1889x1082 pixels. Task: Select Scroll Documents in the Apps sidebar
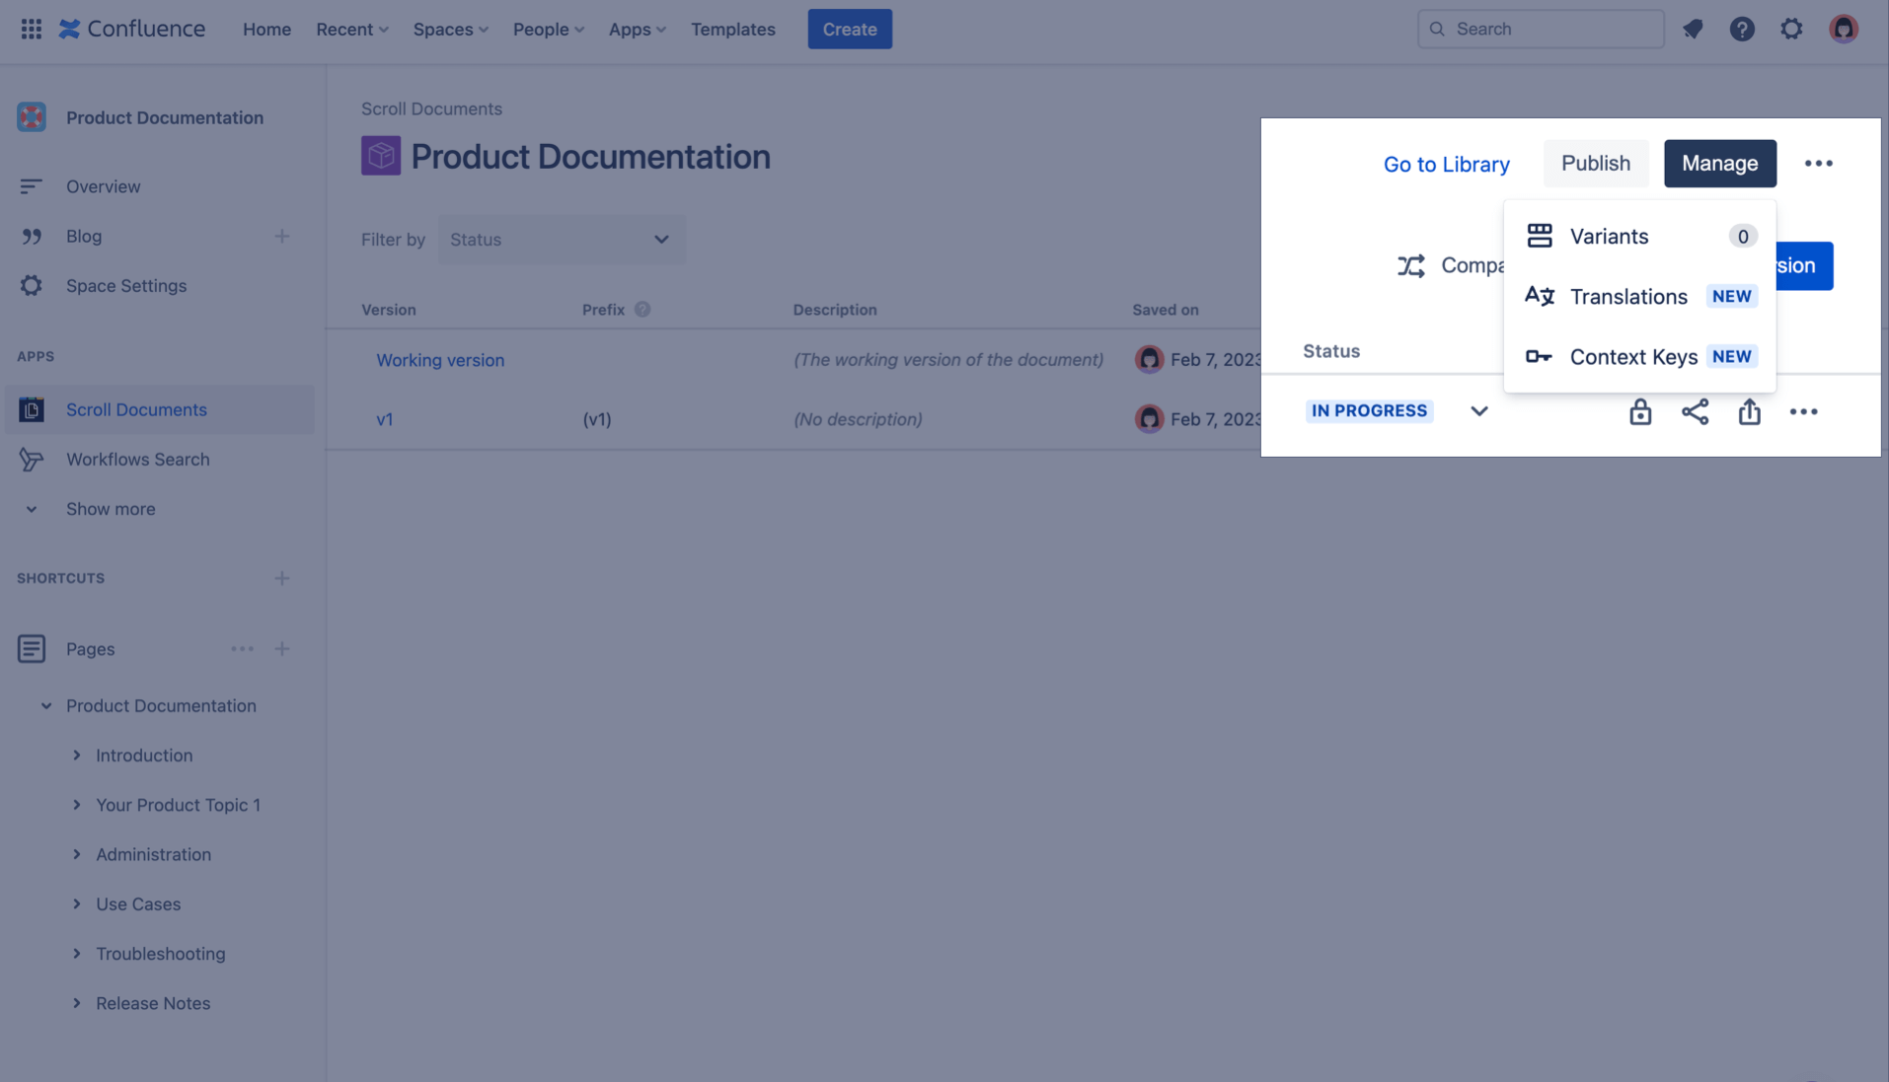136,409
